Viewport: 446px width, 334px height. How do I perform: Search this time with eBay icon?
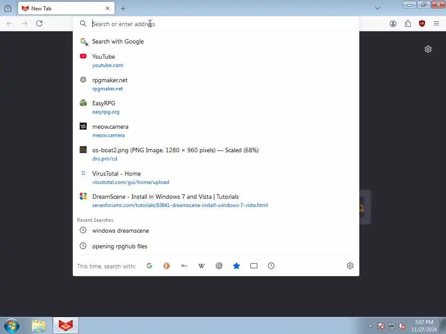pos(184,266)
